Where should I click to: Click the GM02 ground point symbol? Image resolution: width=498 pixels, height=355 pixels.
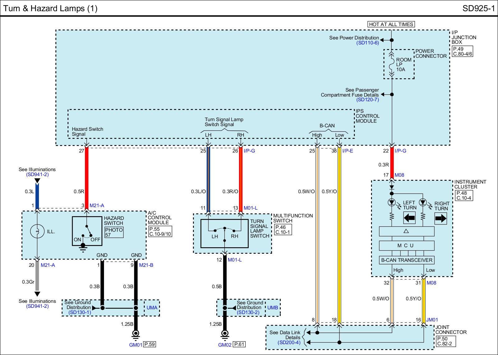point(225,334)
